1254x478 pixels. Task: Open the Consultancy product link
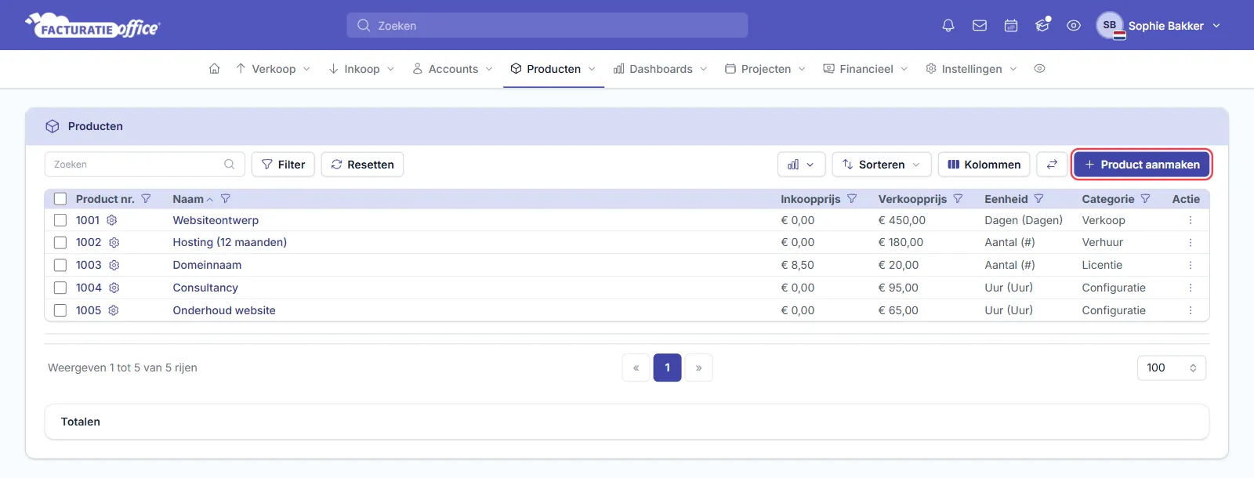[205, 288]
